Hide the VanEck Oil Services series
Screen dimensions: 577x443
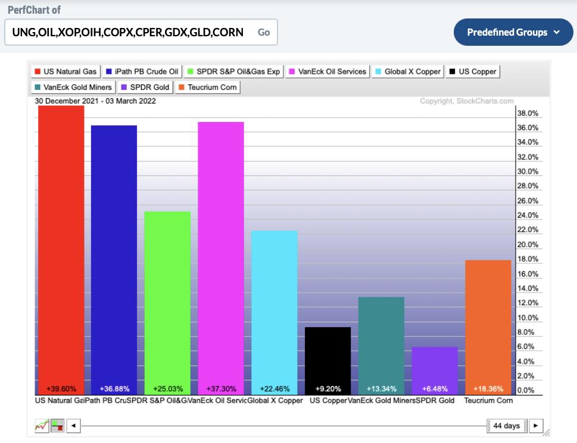(327, 71)
